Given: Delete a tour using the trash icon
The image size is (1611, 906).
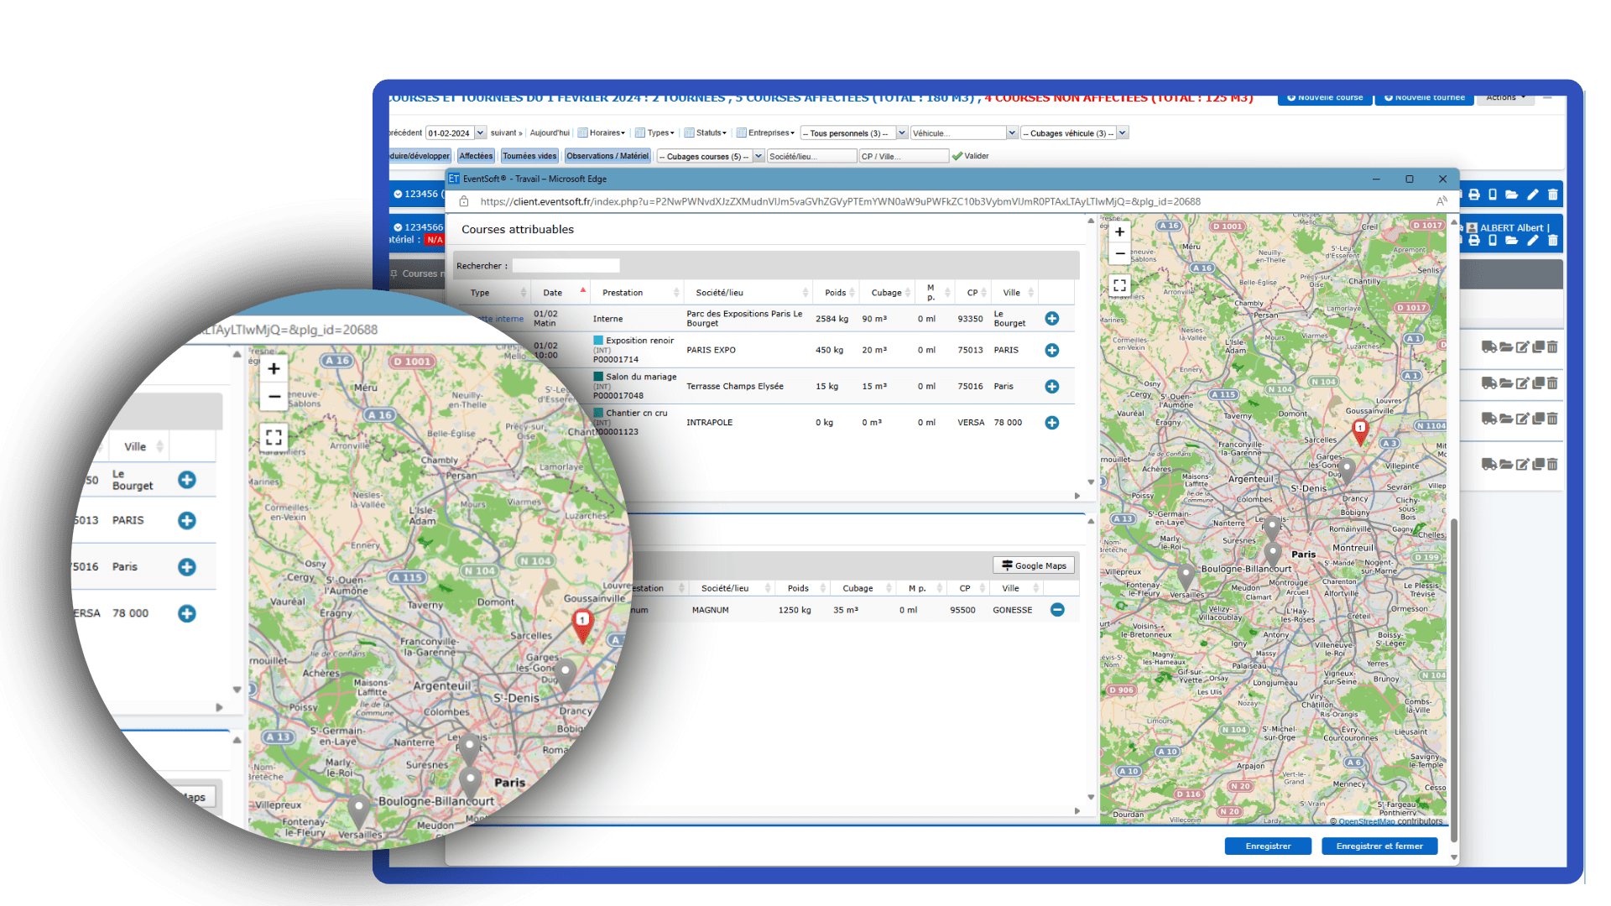Looking at the screenshot, I should (1553, 346).
